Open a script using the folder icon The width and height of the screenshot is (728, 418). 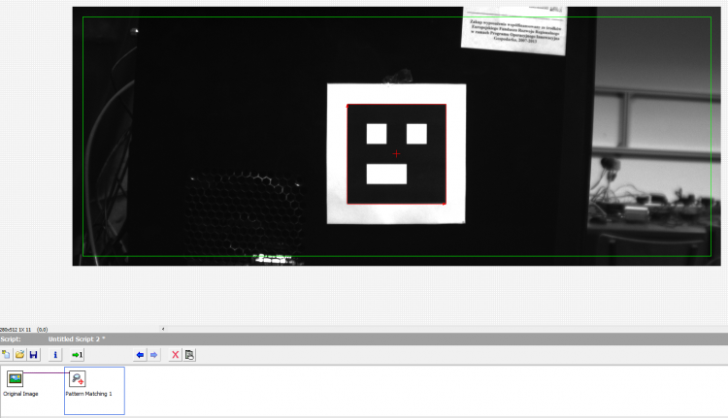pyautogui.click(x=19, y=355)
